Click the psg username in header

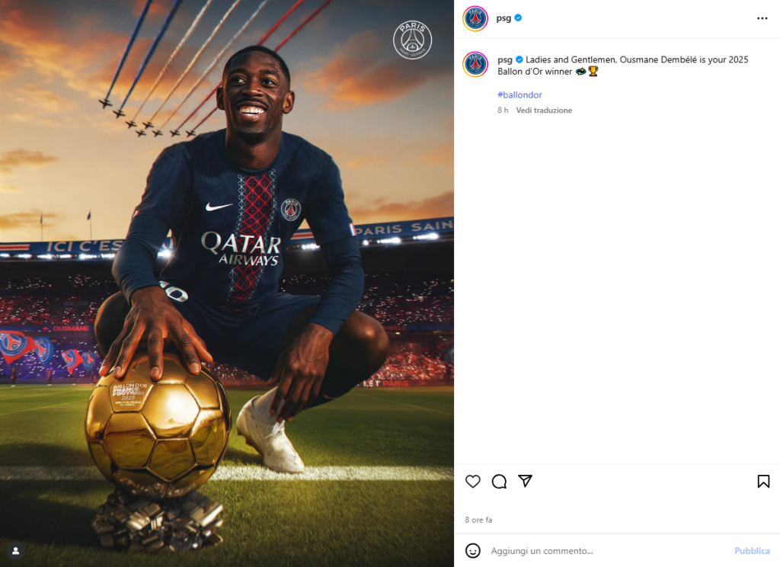click(x=503, y=18)
